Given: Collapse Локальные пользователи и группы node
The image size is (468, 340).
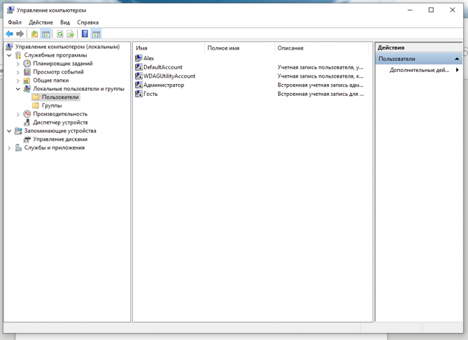Looking at the screenshot, I should (18, 89).
